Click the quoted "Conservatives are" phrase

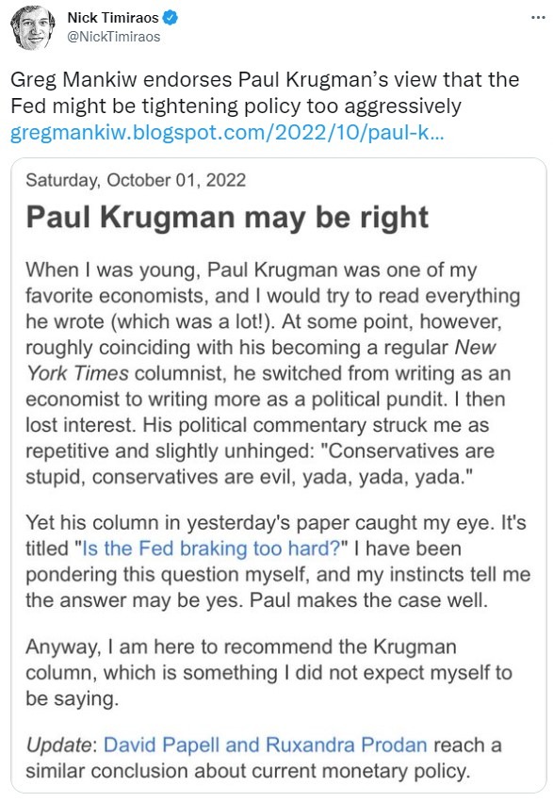pos(411,451)
